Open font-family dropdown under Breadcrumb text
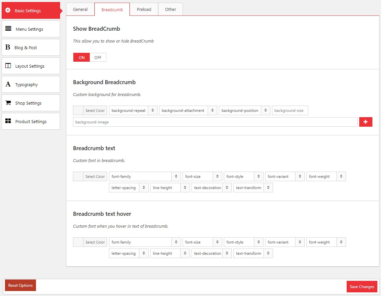The width and height of the screenshot is (381, 296). pyautogui.click(x=145, y=177)
